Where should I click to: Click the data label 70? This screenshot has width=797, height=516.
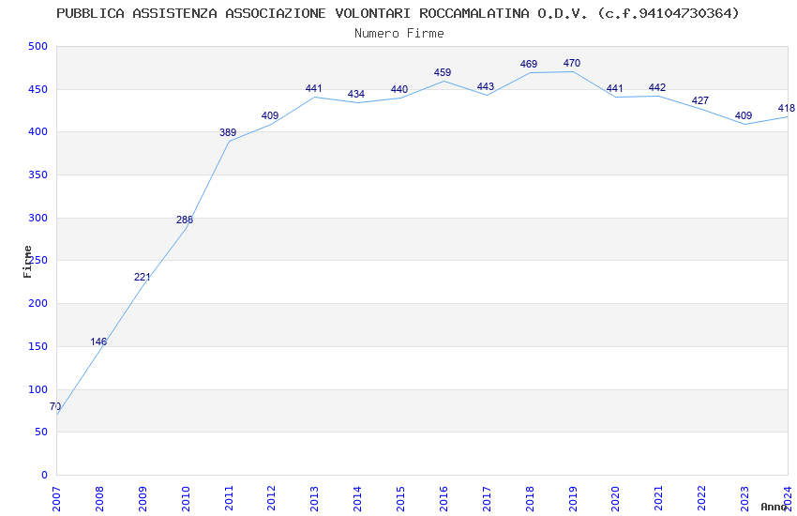pos(55,406)
